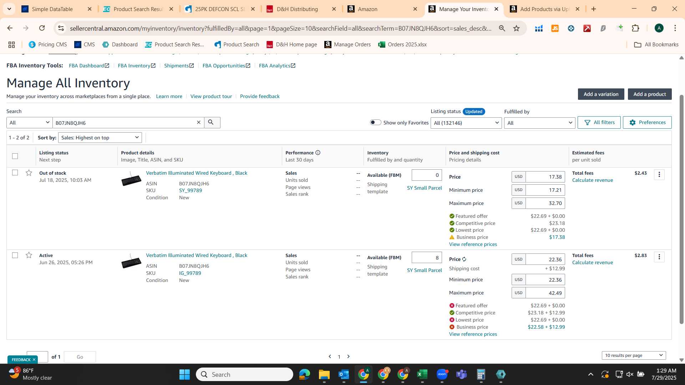
Task: Close the FEEDBACK badge
Action: [x=34, y=360]
